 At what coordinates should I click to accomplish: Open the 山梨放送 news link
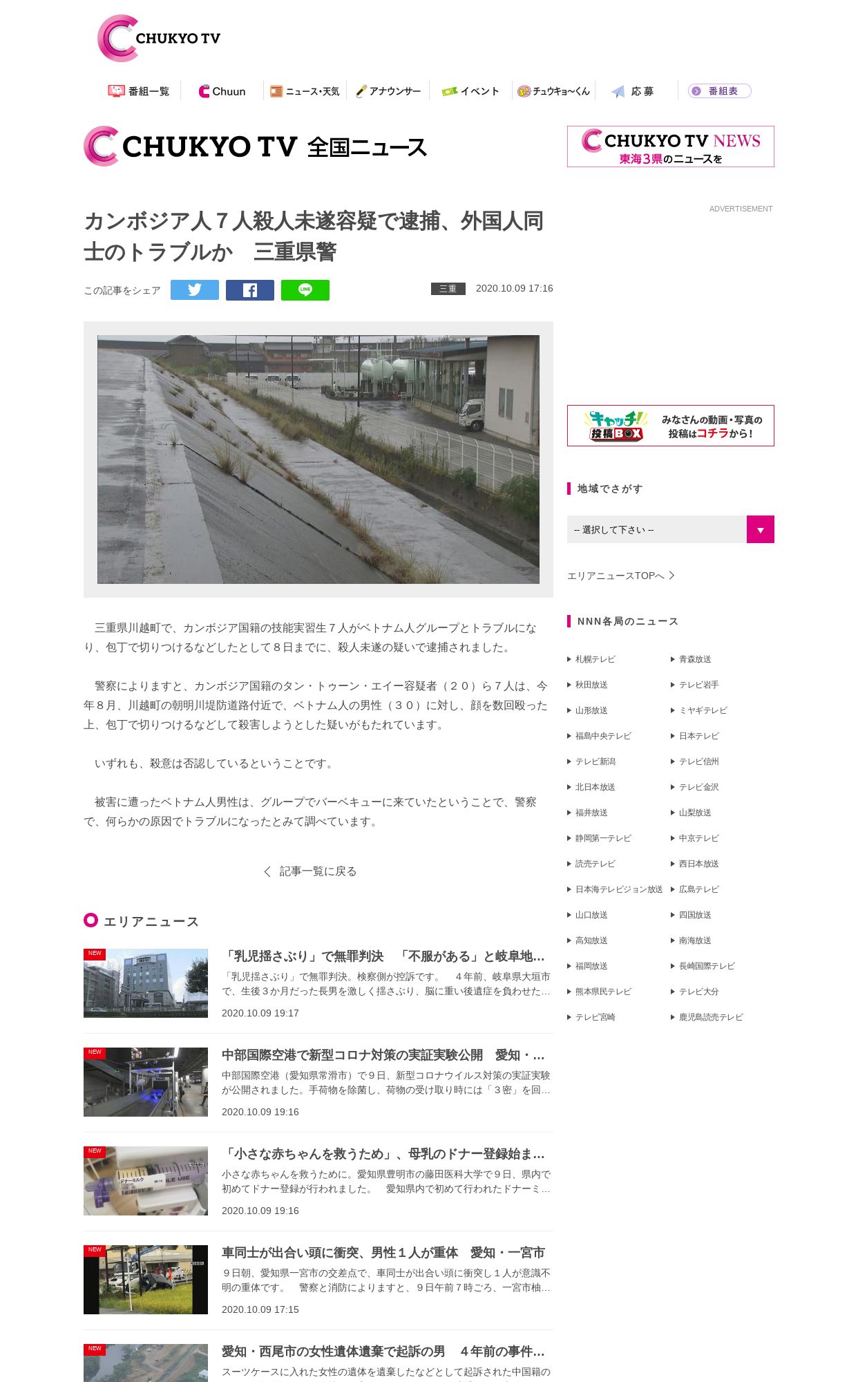click(691, 813)
